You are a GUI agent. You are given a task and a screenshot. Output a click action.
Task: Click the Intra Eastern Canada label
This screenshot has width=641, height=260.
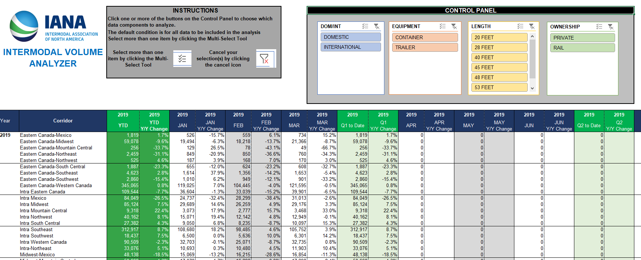[x=43, y=192]
